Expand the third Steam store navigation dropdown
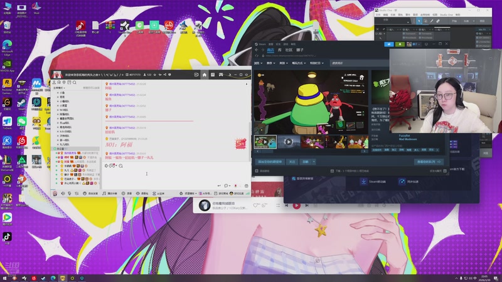Viewport: 502px width, 282px height. 284,63
